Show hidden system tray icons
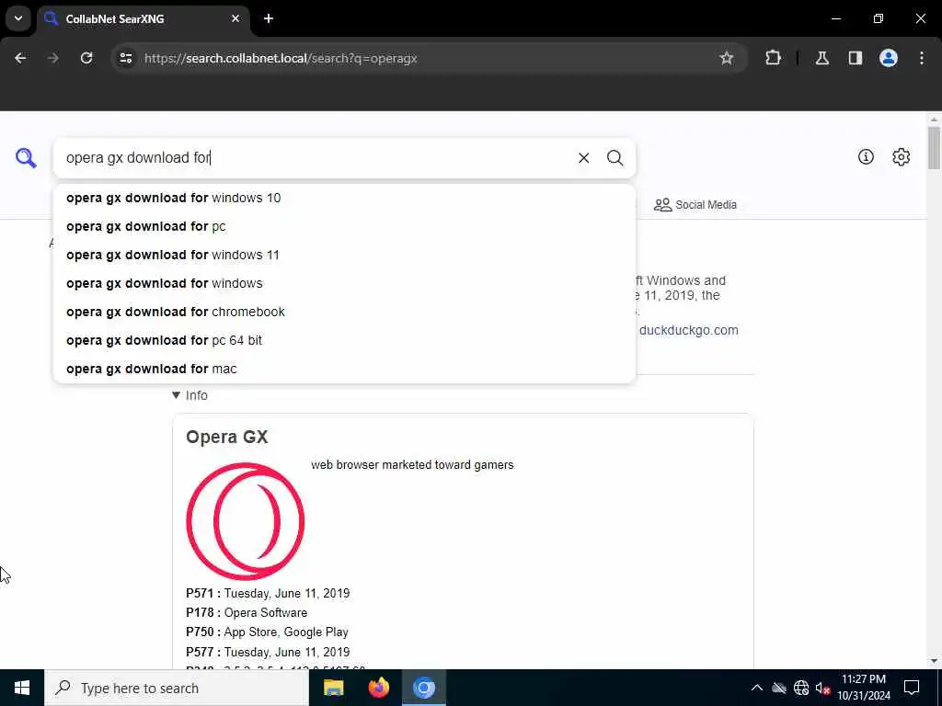The height and width of the screenshot is (706, 942). tap(756, 688)
